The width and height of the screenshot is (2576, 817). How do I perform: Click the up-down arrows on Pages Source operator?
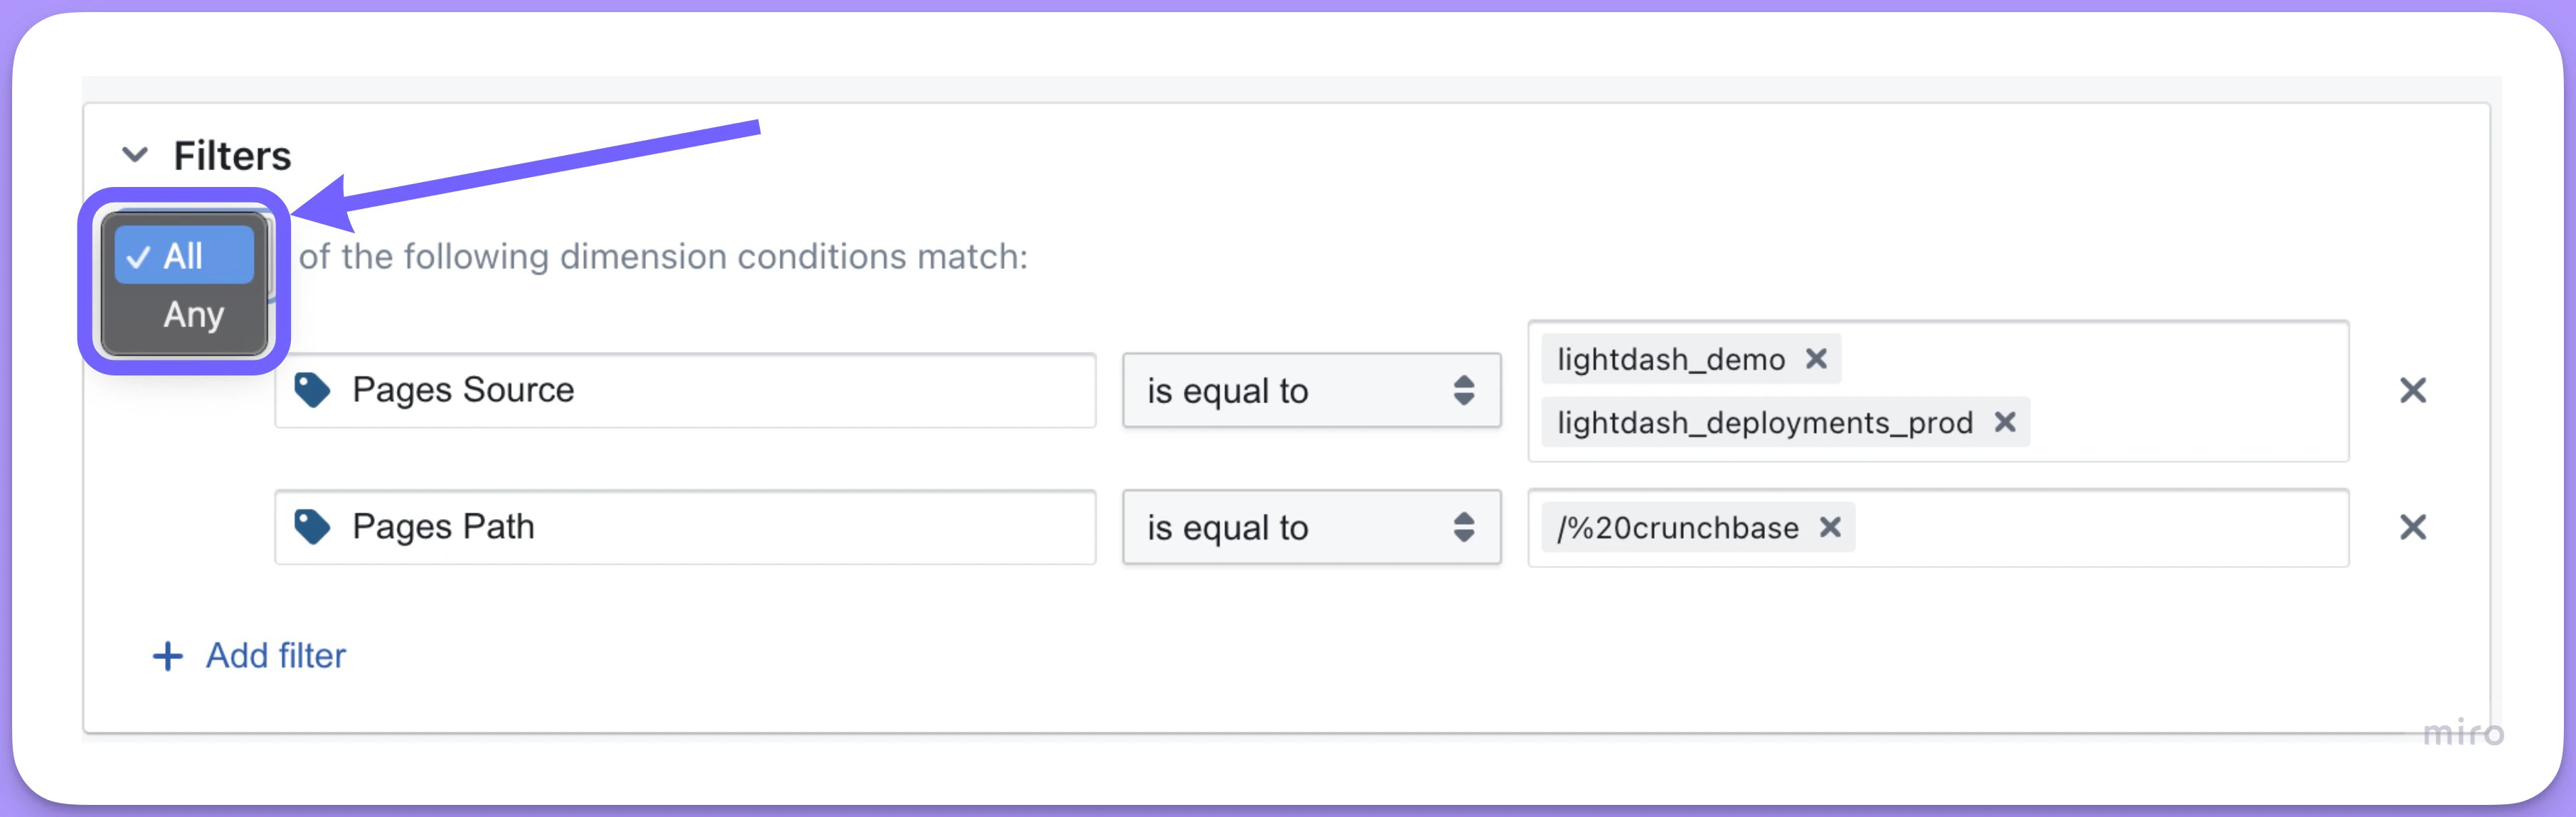[1463, 391]
